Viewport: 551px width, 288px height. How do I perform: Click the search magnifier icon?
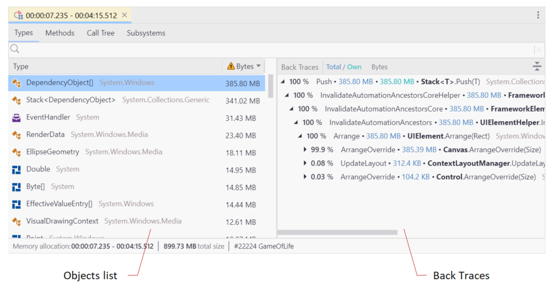(15, 49)
